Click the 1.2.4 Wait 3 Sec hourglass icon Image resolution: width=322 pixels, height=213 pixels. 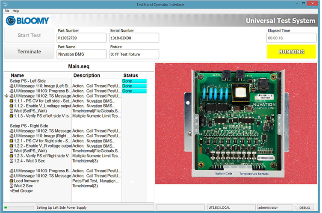point(12,161)
